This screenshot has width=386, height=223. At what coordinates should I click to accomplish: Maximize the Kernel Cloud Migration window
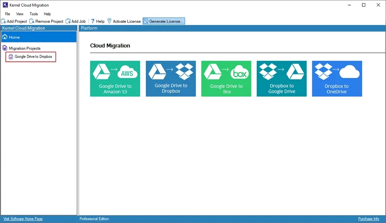pos(364,5)
